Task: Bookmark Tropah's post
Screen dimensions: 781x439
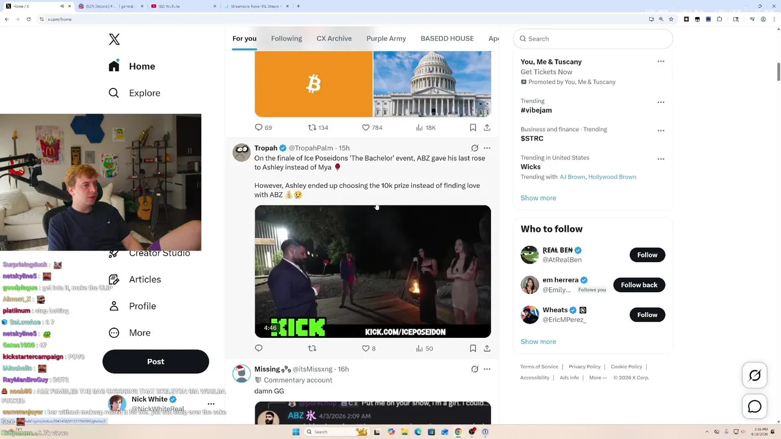Action: pyautogui.click(x=473, y=348)
